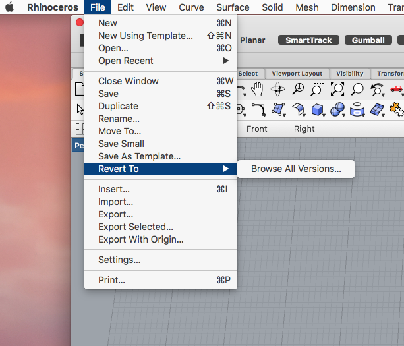Select the Project Curves to surface tool
Viewport: 404px width, 346px height.
pyautogui.click(x=357, y=109)
